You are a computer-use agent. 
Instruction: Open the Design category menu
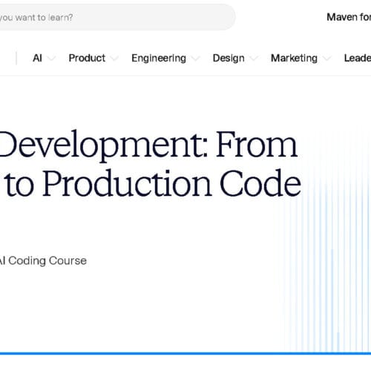click(229, 59)
